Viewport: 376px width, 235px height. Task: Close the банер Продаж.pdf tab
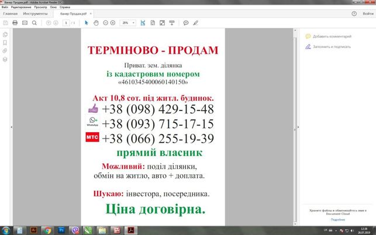91,13
